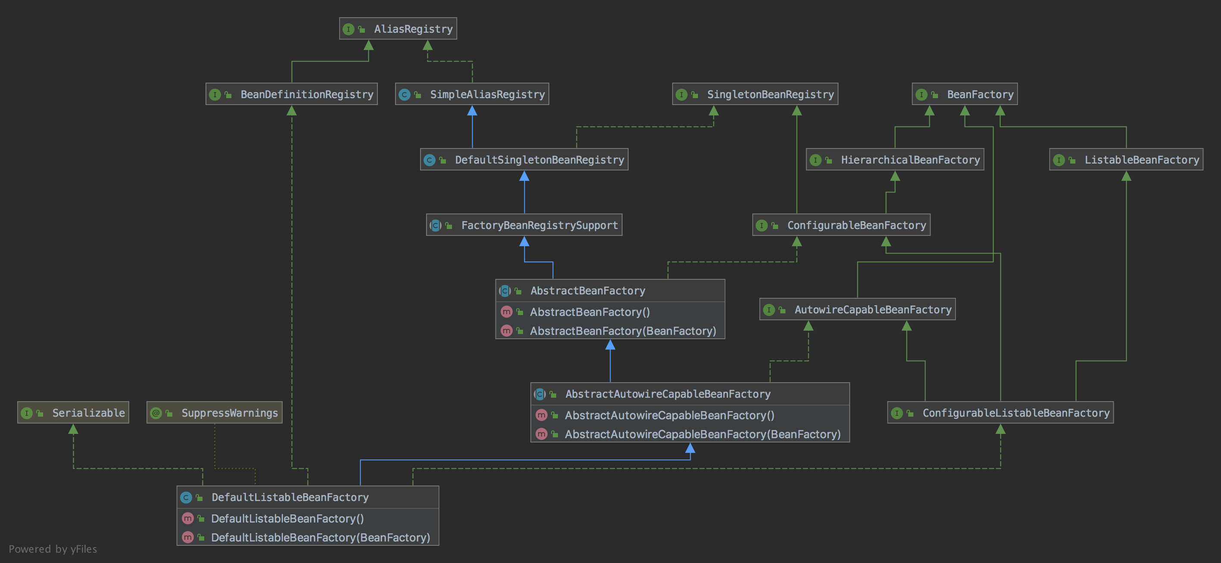Select the DefaultListableBeanFactory class header label

click(290, 497)
